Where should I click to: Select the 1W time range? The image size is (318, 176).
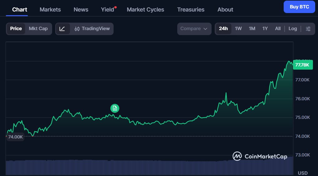[x=238, y=29]
